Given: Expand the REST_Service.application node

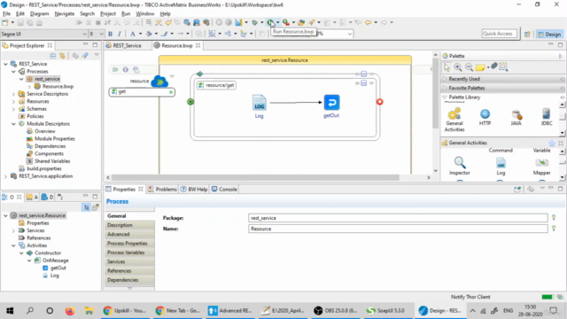Looking at the screenshot, I should coord(6,176).
